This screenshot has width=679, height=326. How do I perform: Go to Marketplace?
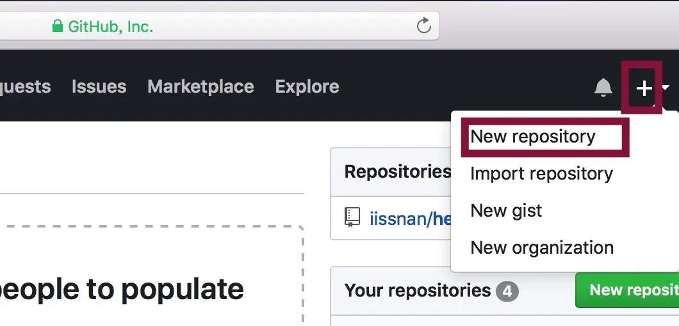coord(200,86)
